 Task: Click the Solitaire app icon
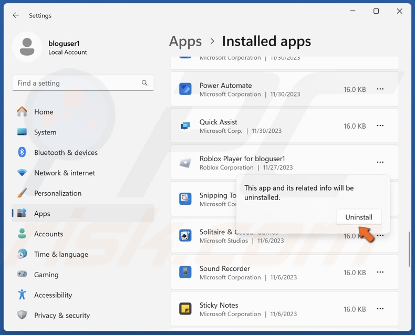pos(185,236)
